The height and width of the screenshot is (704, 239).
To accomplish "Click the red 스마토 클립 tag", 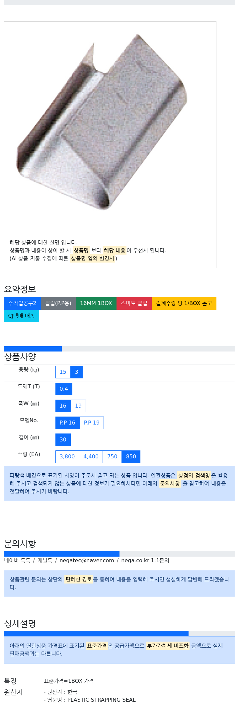I will pos(134,303).
